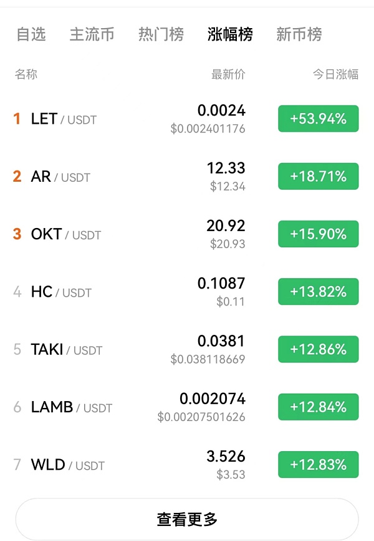Viewport: 374px width, 541px height.
Task: Open the LAMB / USDT pair
Action: pyautogui.click(x=71, y=407)
